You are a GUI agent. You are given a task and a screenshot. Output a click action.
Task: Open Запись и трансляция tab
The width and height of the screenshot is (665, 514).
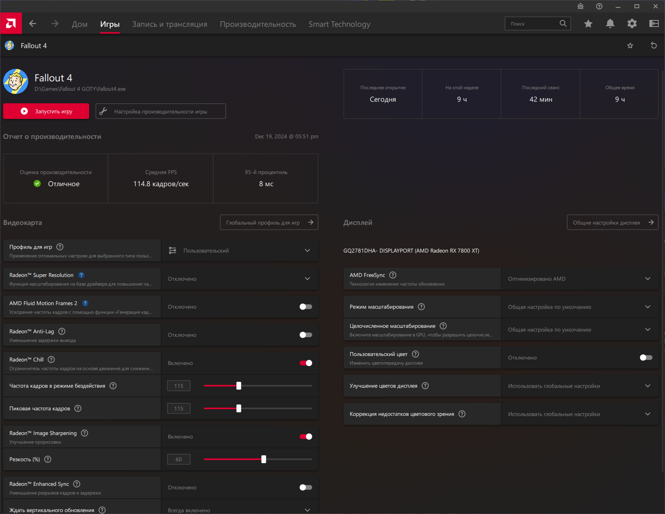tap(170, 24)
